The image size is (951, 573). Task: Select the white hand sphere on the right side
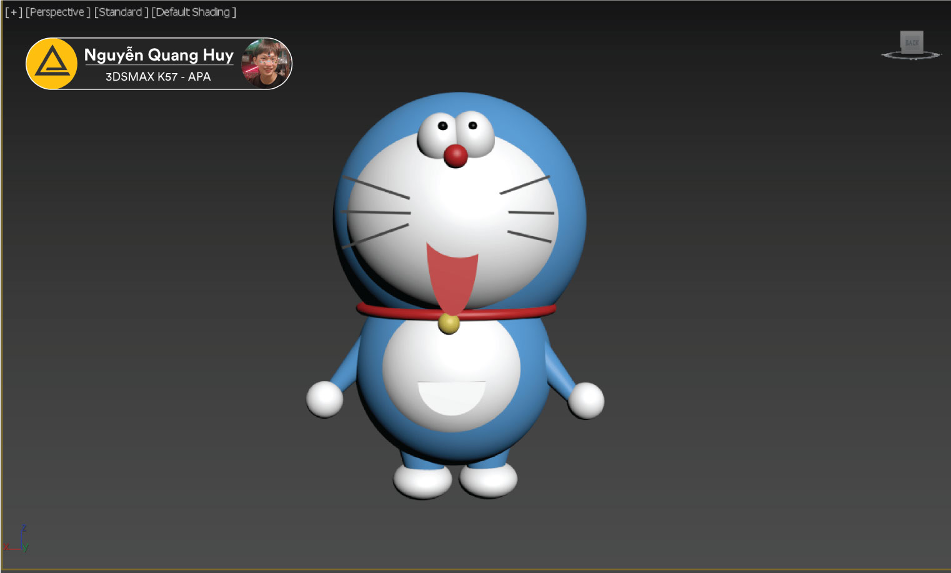tap(586, 400)
